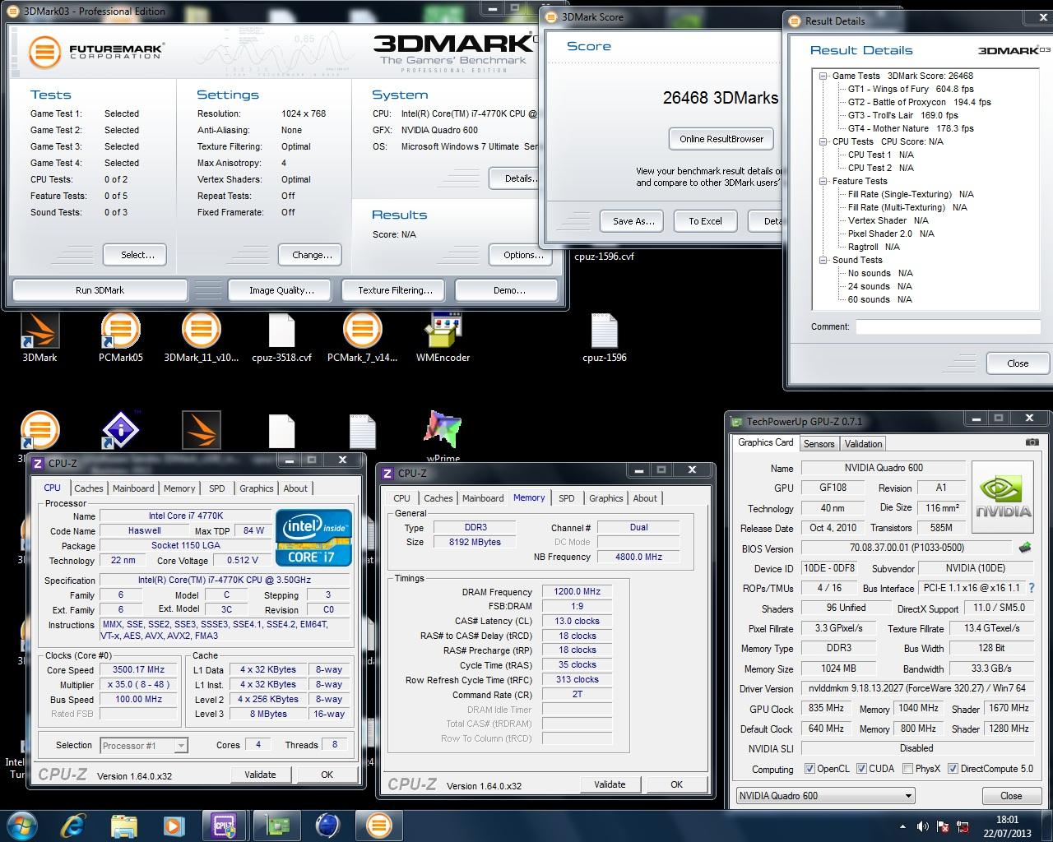Open the Mainboard tab in left CPU-Z window
The image size is (1053, 842).
[x=133, y=488]
